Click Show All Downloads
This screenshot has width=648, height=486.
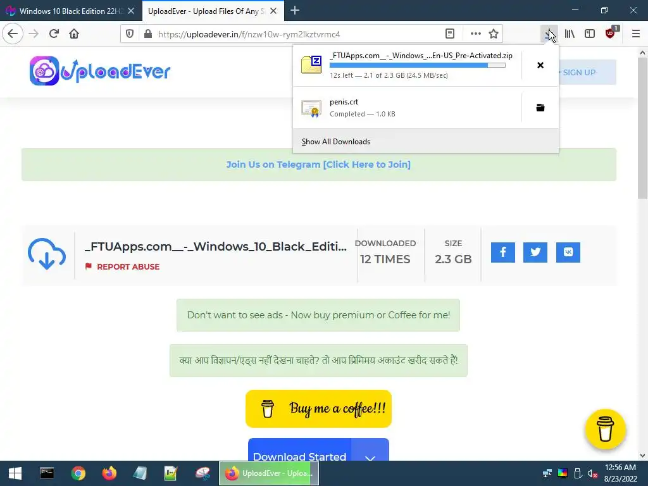(x=426, y=141)
